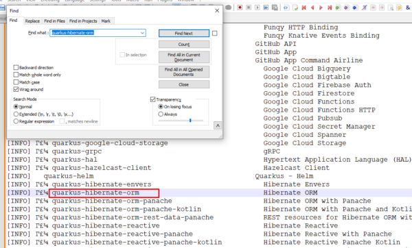The height and width of the screenshot is (248, 412).
Task: Click the Count button
Action: (x=184, y=45)
